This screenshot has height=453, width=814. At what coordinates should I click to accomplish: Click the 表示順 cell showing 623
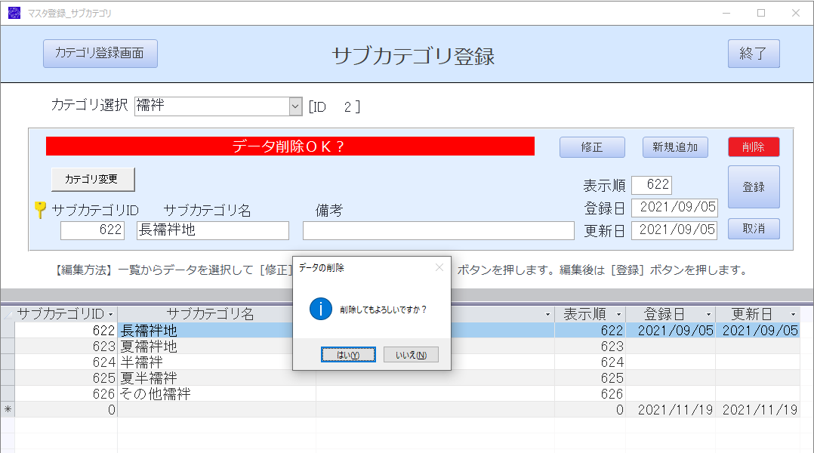(x=590, y=346)
